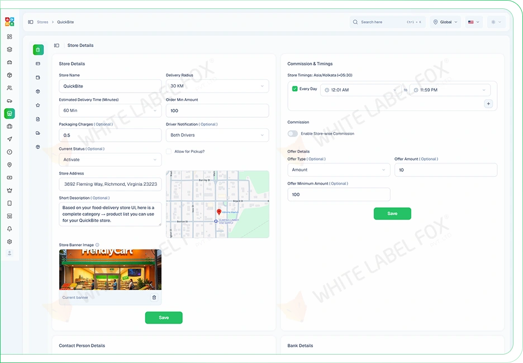Open the US flag language dropdown
Screen dimensions: 523x363
click(x=474, y=22)
